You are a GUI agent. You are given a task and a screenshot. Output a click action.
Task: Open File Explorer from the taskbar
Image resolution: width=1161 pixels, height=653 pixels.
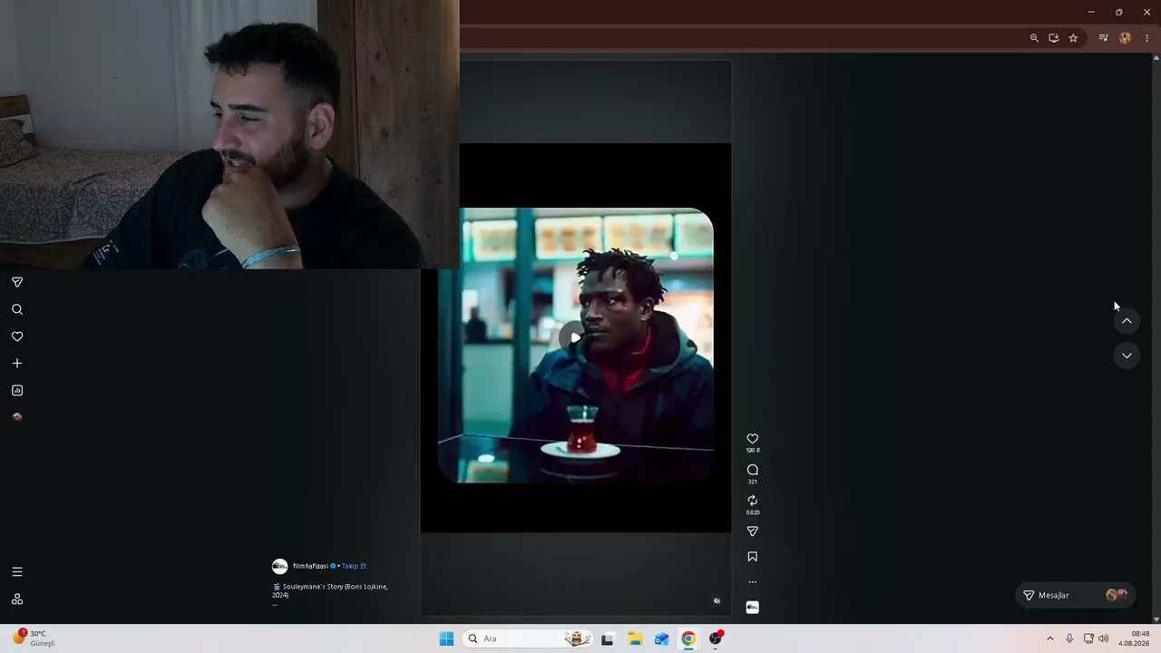(x=635, y=638)
